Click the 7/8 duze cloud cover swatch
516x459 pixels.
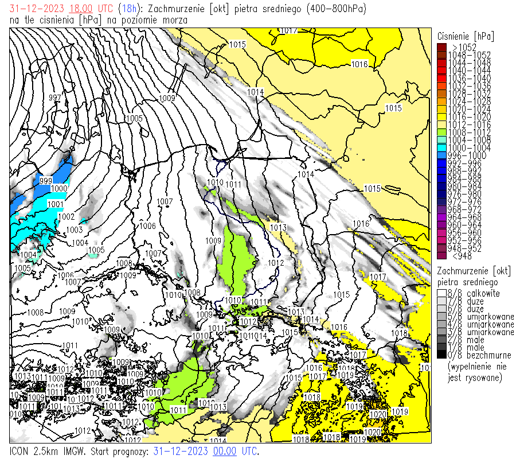pos(441,301)
